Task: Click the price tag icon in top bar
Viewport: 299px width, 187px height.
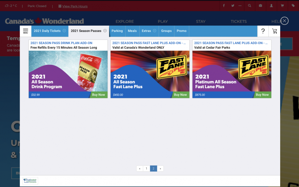Action: pos(293,6)
